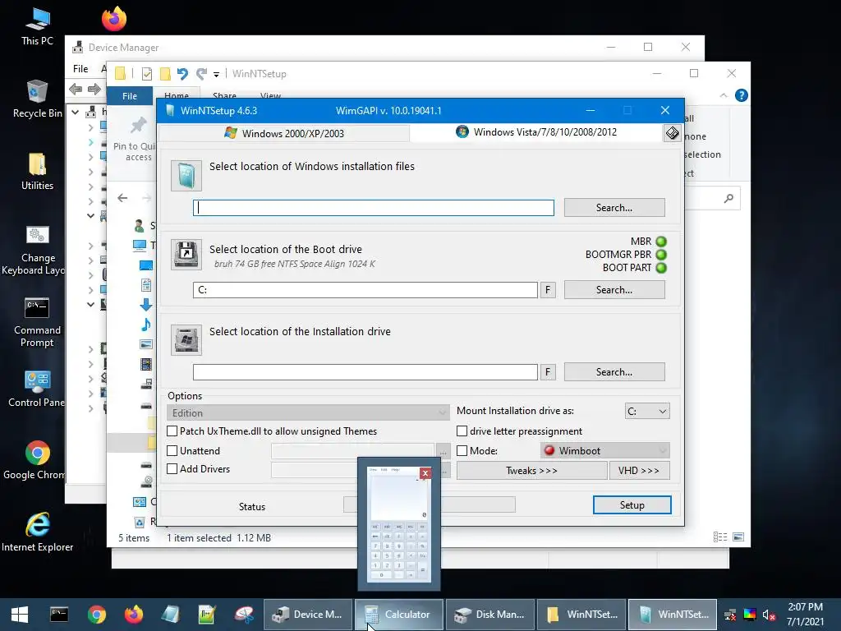The height and width of the screenshot is (631, 841).
Task: Open Mount Installation drive letter dropdown
Action: pyautogui.click(x=647, y=411)
